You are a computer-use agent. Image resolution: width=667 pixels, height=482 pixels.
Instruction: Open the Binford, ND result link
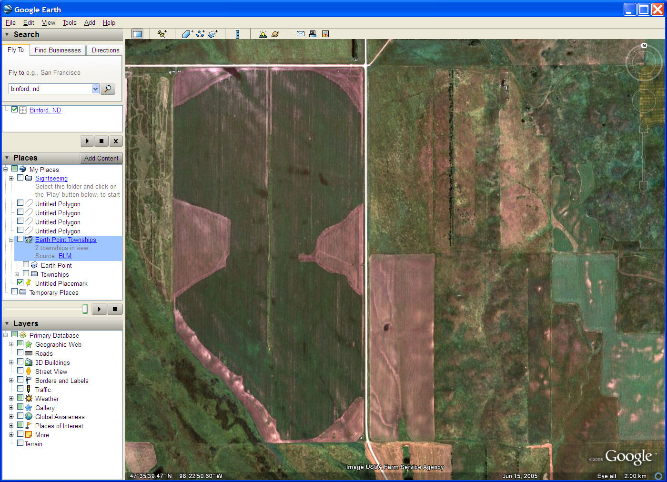[x=45, y=110]
